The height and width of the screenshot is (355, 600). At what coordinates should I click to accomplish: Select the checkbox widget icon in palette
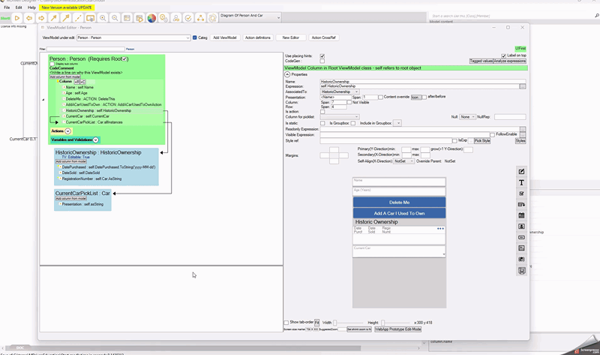(522, 194)
